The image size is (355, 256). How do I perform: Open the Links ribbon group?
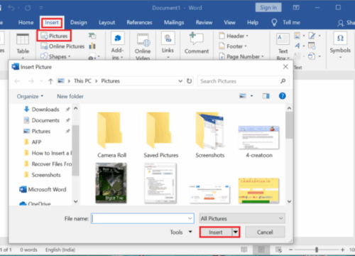(x=168, y=45)
